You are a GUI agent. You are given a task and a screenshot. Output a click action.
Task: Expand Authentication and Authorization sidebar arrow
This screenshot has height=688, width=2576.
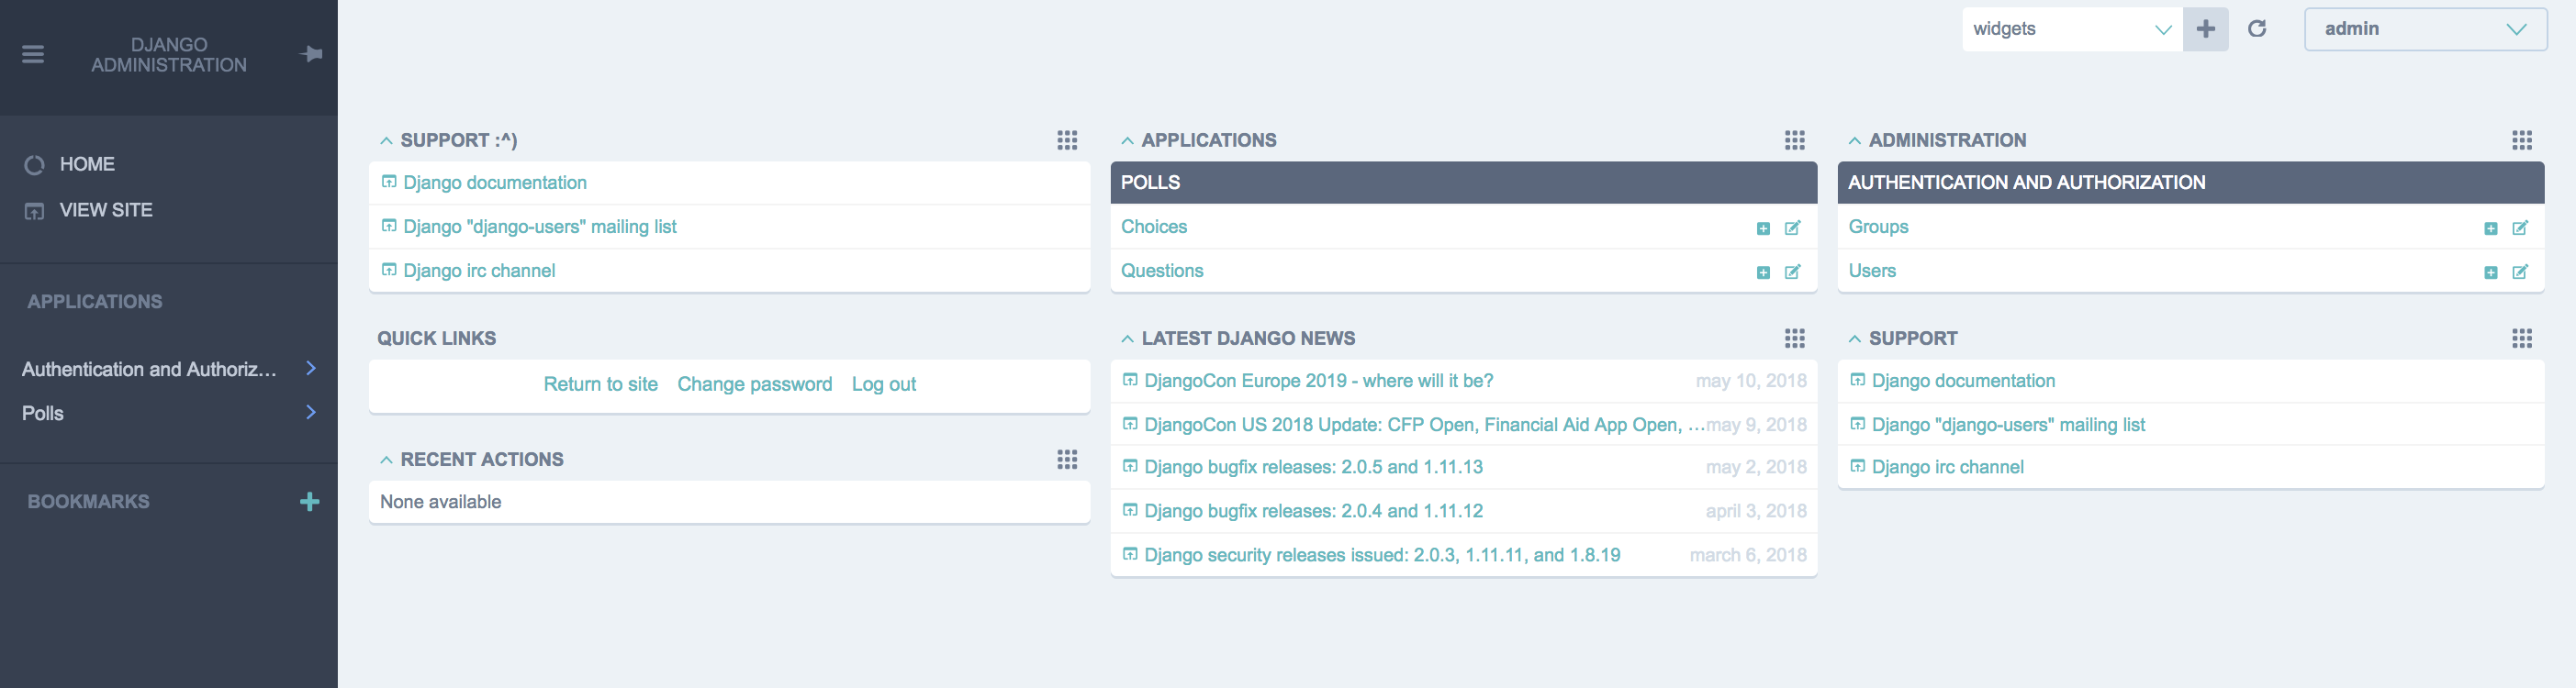click(x=311, y=369)
